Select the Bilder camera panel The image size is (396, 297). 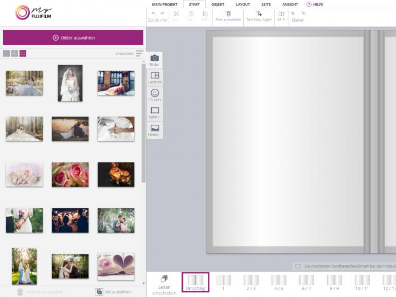154,61
